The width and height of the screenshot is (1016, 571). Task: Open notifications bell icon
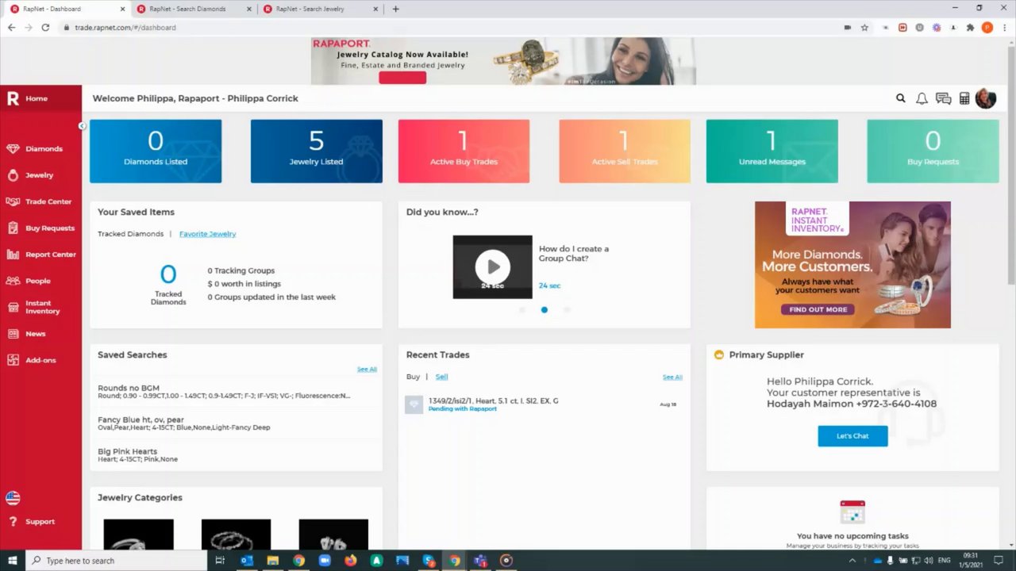point(922,98)
